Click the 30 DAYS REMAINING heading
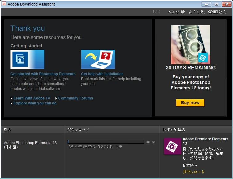The height and width of the screenshot is (179, 233). point(191,68)
